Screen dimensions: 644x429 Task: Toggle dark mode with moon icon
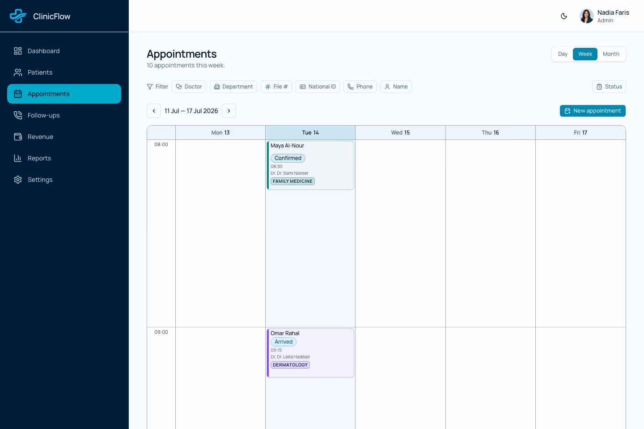click(564, 16)
